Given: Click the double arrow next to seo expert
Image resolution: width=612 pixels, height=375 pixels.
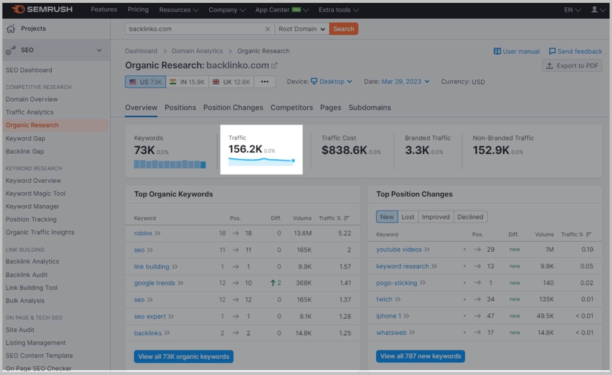Looking at the screenshot, I should click(x=171, y=317).
